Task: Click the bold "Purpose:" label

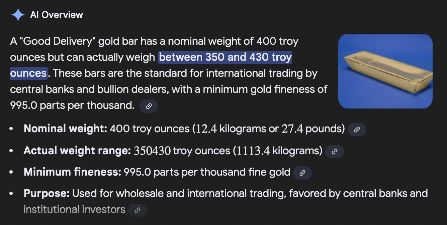Action: coord(47,193)
